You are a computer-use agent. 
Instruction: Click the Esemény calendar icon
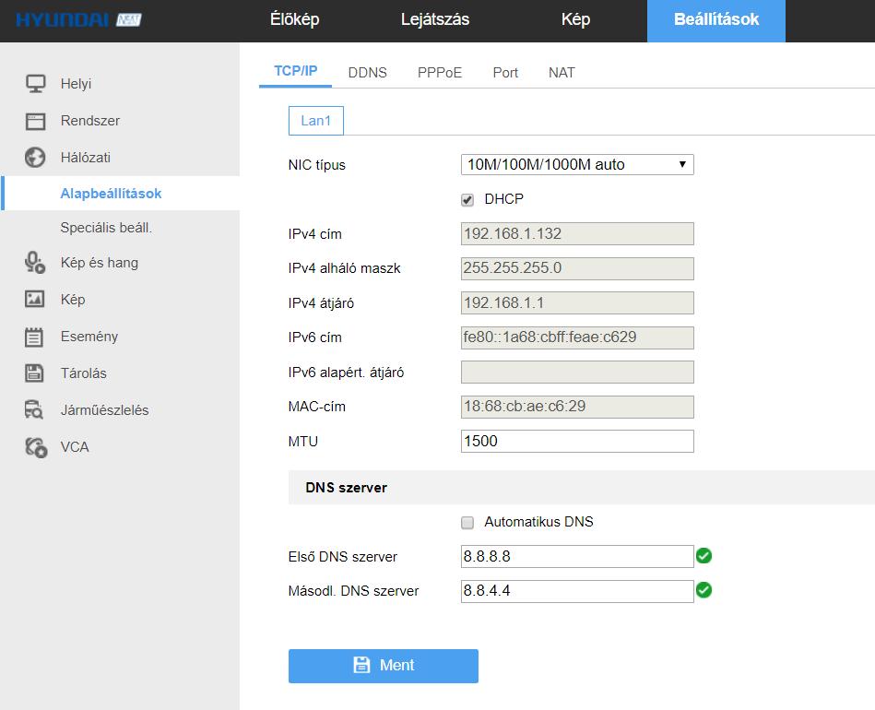tap(34, 337)
